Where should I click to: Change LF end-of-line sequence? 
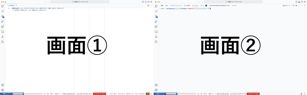coord(133,94)
